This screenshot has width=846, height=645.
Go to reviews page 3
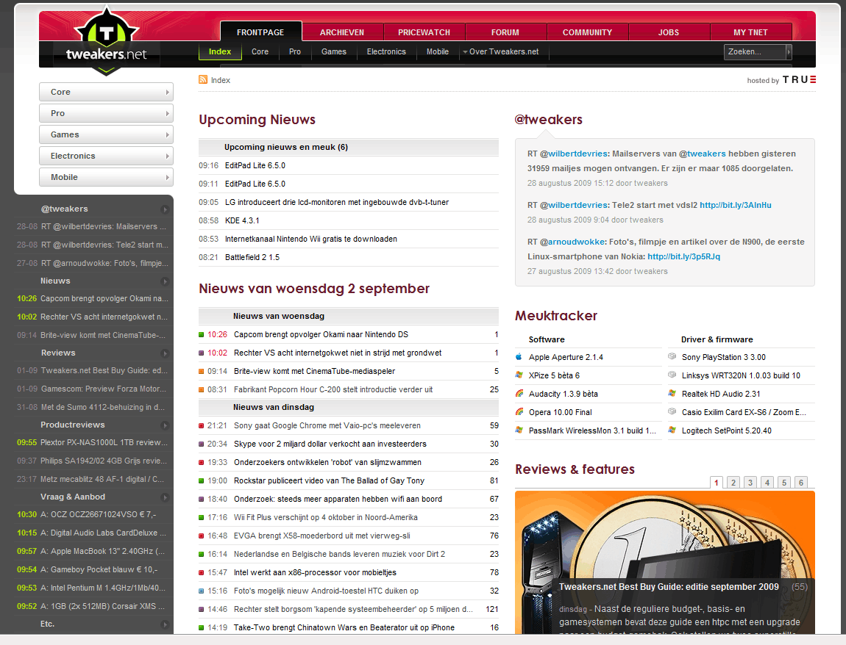pos(750,483)
